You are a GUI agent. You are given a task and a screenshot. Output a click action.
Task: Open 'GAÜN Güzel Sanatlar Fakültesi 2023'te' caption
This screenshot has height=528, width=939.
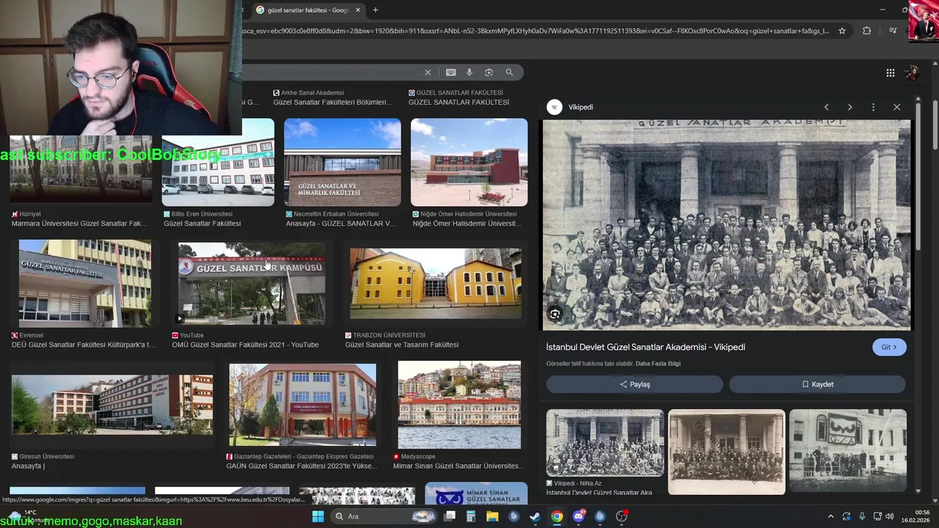(x=302, y=466)
